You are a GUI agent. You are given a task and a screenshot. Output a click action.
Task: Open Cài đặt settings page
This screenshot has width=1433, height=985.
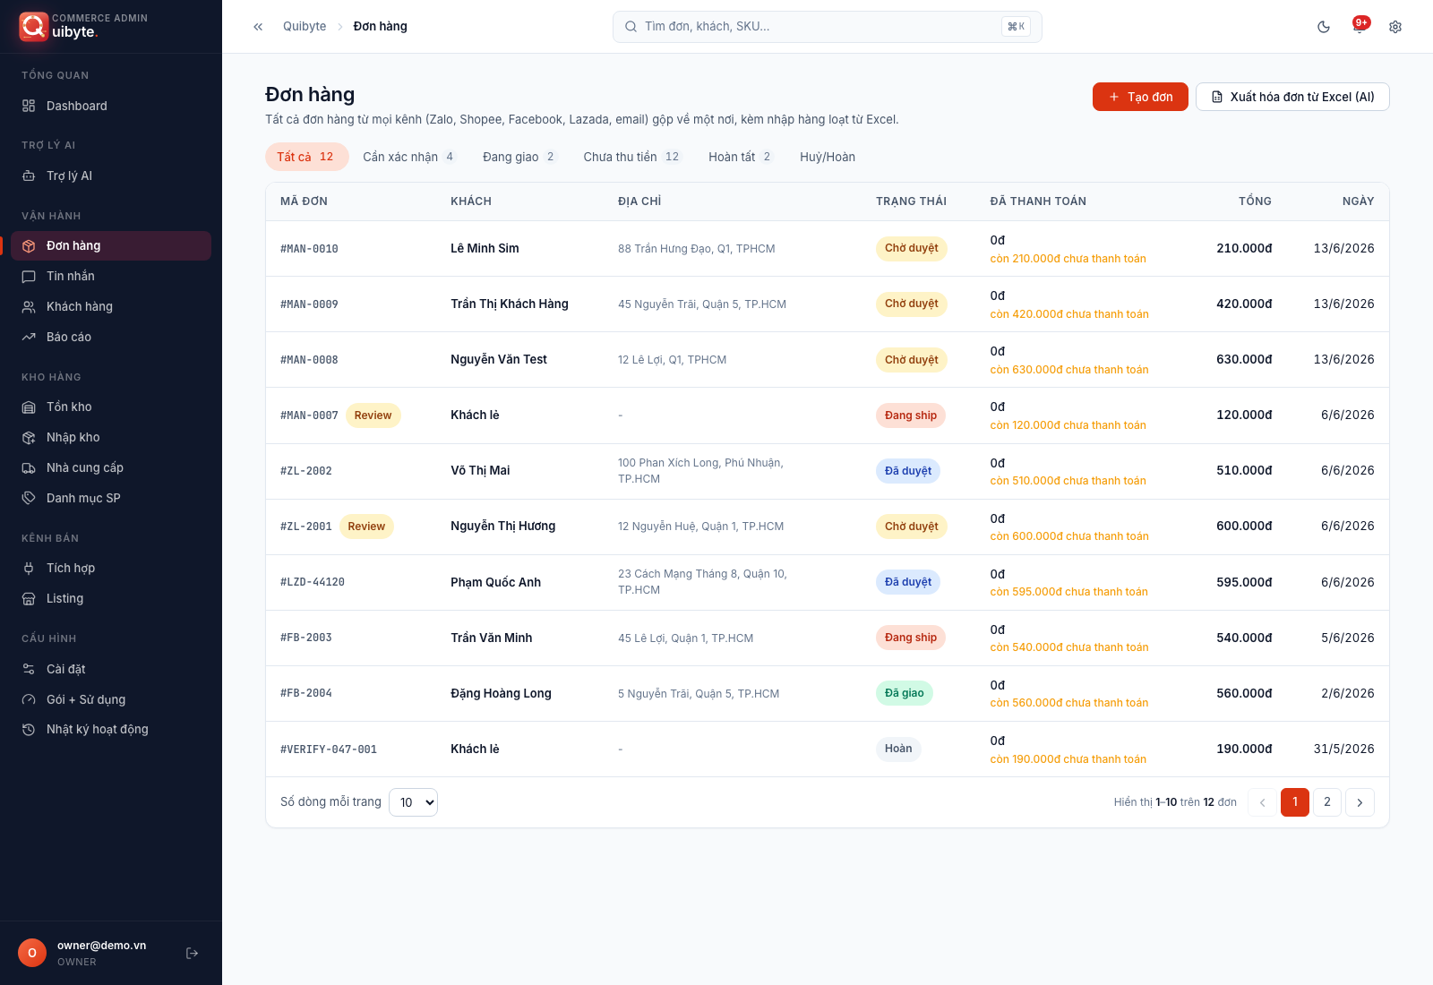(x=111, y=669)
